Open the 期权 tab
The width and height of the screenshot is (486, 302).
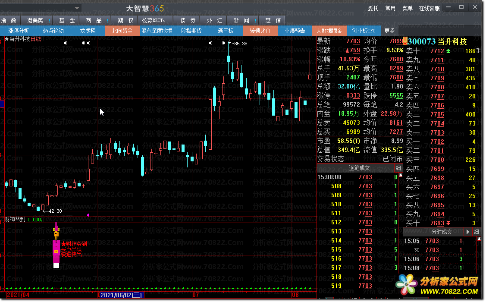point(125,20)
